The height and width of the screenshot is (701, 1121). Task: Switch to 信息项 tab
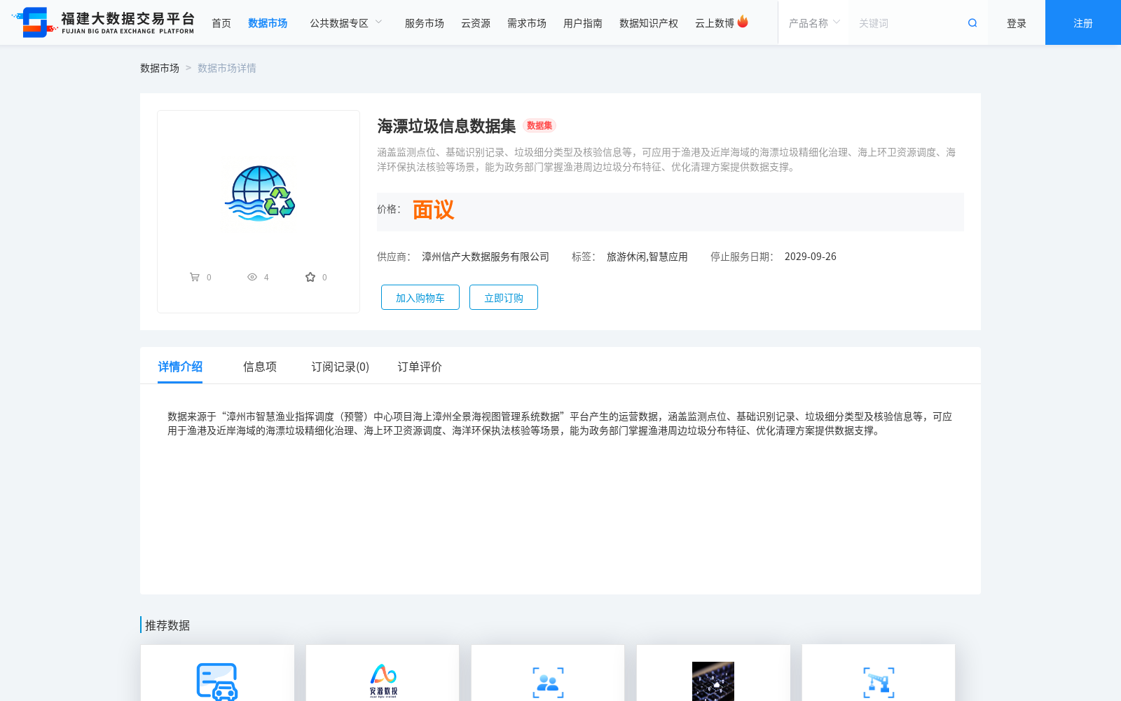point(260,367)
